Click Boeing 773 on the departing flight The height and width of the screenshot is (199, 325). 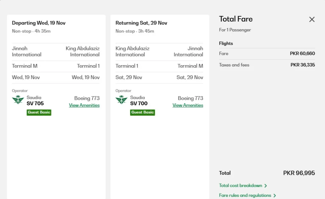(x=87, y=98)
